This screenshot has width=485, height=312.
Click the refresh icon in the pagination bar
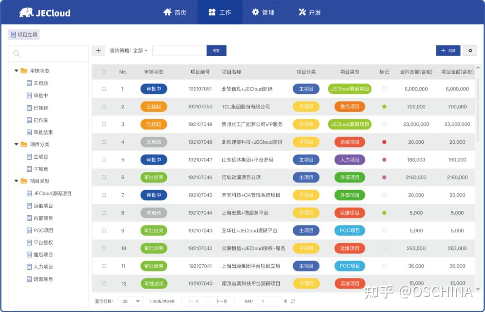293,301
